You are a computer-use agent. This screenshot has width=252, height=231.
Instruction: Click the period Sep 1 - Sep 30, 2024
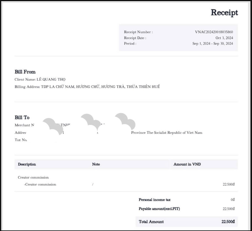213,43
